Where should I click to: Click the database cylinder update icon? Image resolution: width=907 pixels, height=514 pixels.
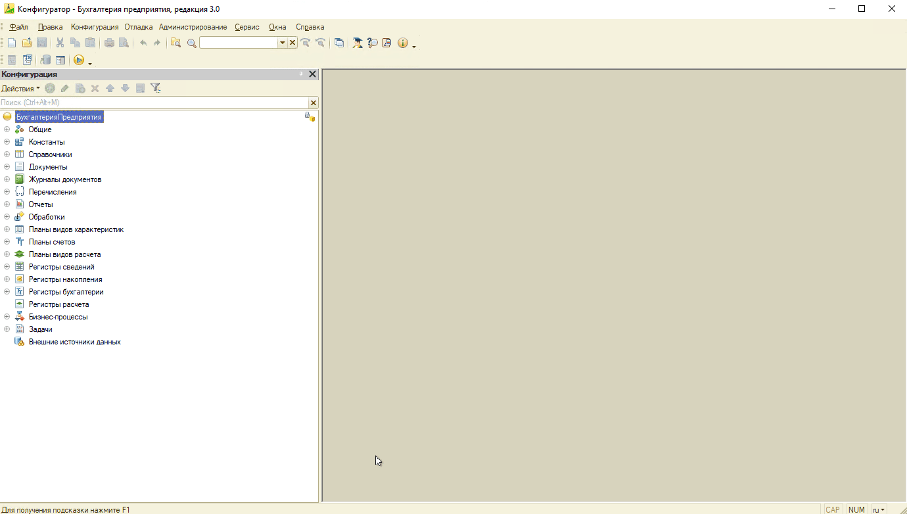pyautogui.click(x=46, y=60)
